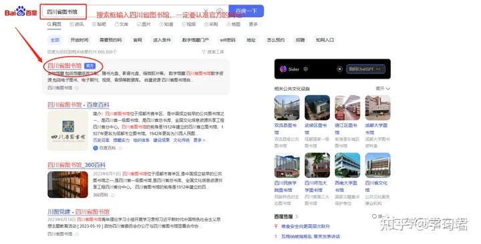Viewport: 481px width, 244px height.
Task: Select the 知网入口 filter chip
Action: (x=325, y=40)
